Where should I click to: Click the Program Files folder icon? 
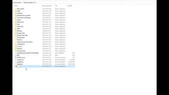click(x=16, y=33)
